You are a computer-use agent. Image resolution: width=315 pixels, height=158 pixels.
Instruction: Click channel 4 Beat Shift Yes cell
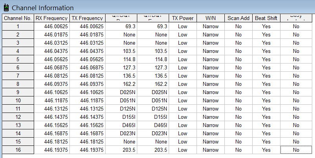click(266, 51)
